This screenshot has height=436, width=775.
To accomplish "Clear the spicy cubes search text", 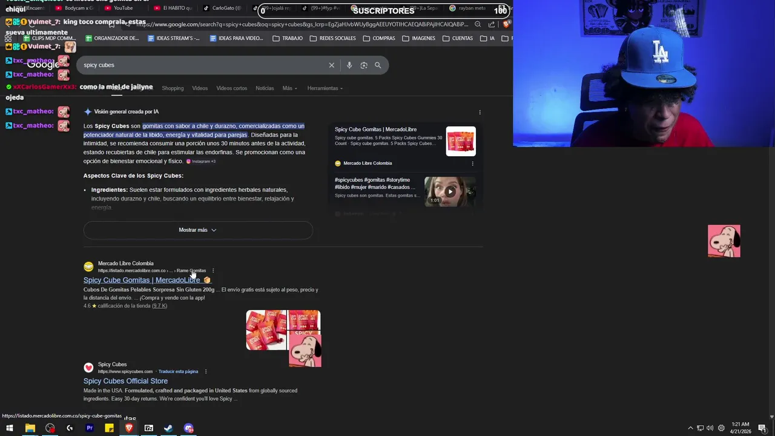I will (331, 65).
